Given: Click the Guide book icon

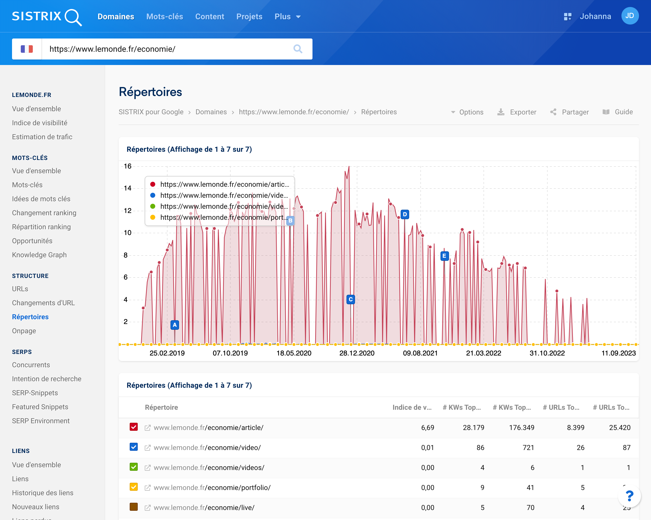Looking at the screenshot, I should click(606, 112).
